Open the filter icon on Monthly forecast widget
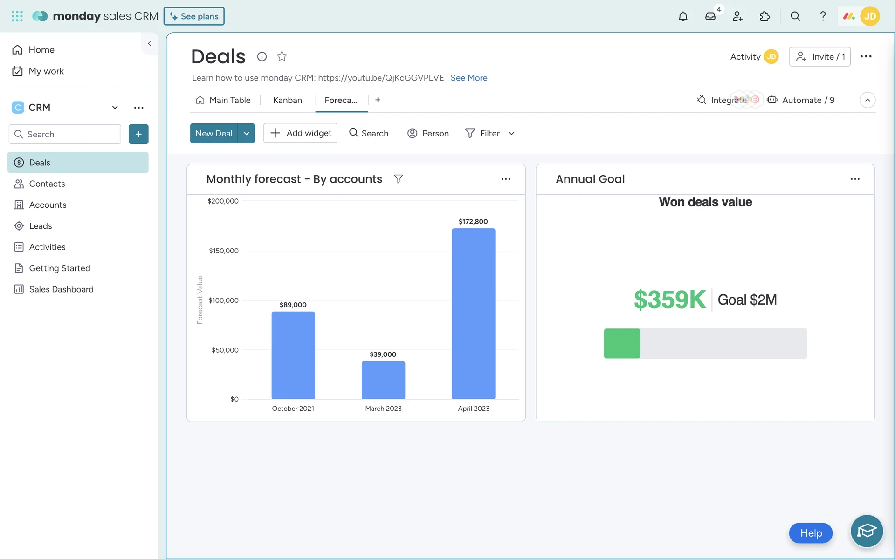Image resolution: width=895 pixels, height=559 pixels. 398,179
